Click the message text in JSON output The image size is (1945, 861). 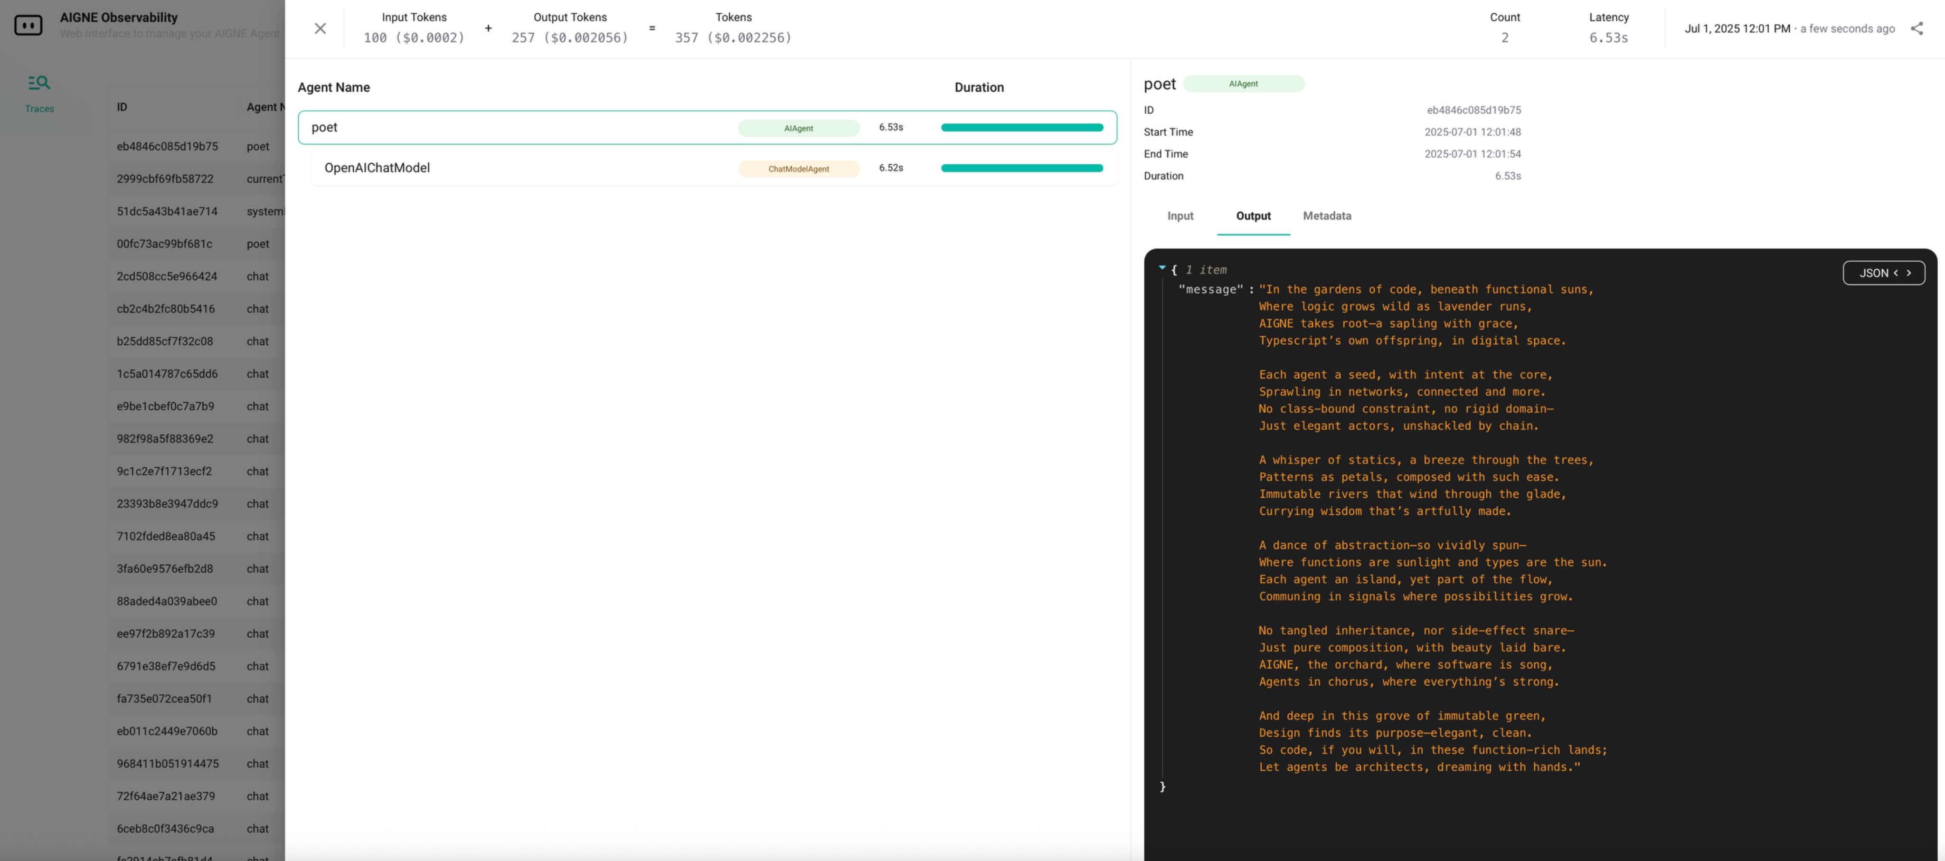1427,528
